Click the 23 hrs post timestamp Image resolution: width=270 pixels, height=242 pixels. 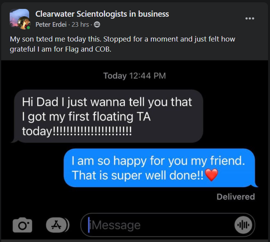point(81,24)
